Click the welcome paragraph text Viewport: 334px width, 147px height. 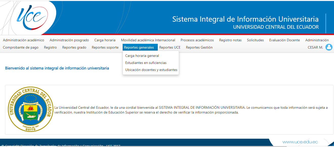[191, 110]
